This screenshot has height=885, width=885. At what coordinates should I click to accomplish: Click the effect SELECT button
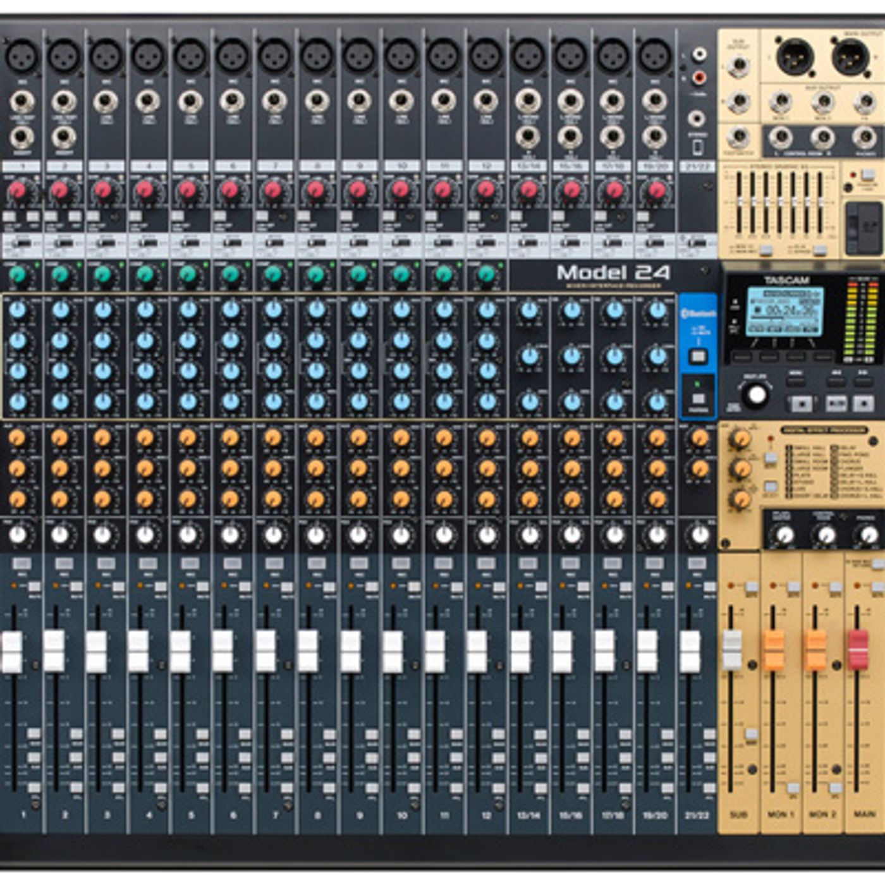[x=771, y=487]
